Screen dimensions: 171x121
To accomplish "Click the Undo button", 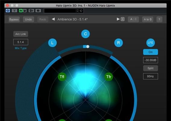I will pos(28,19).
